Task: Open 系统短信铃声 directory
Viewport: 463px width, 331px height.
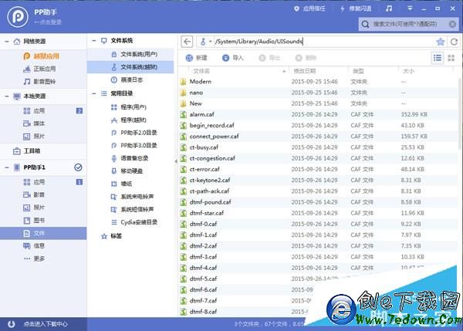Action: pyautogui.click(x=130, y=209)
